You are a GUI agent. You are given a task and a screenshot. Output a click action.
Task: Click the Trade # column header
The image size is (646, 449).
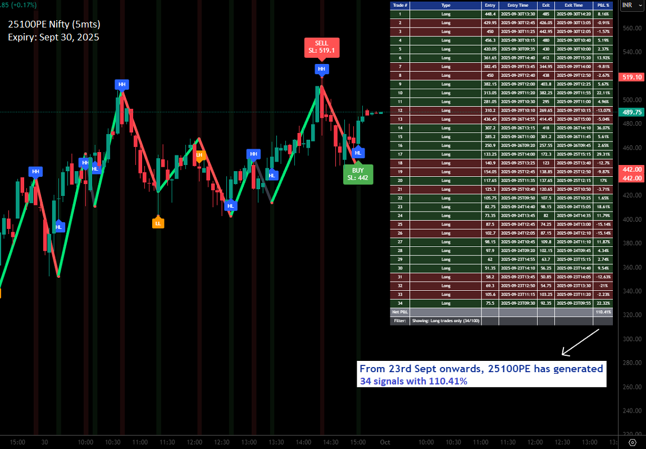click(399, 5)
